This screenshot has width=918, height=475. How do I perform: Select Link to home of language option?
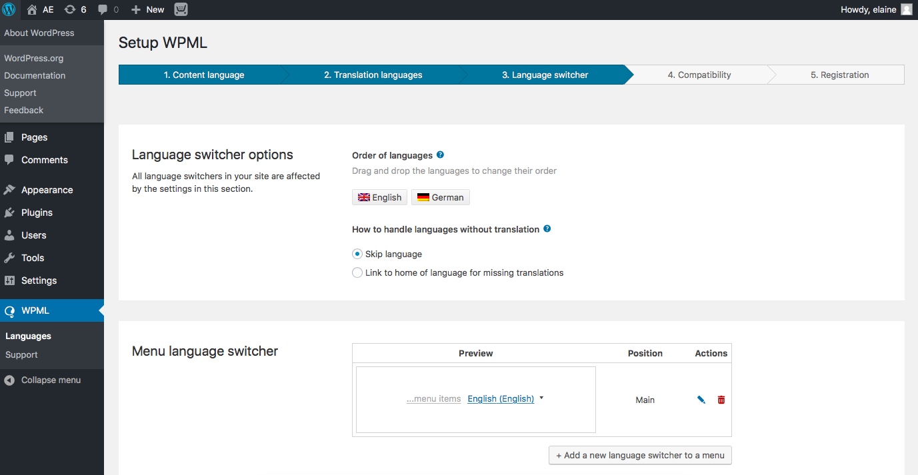click(357, 272)
